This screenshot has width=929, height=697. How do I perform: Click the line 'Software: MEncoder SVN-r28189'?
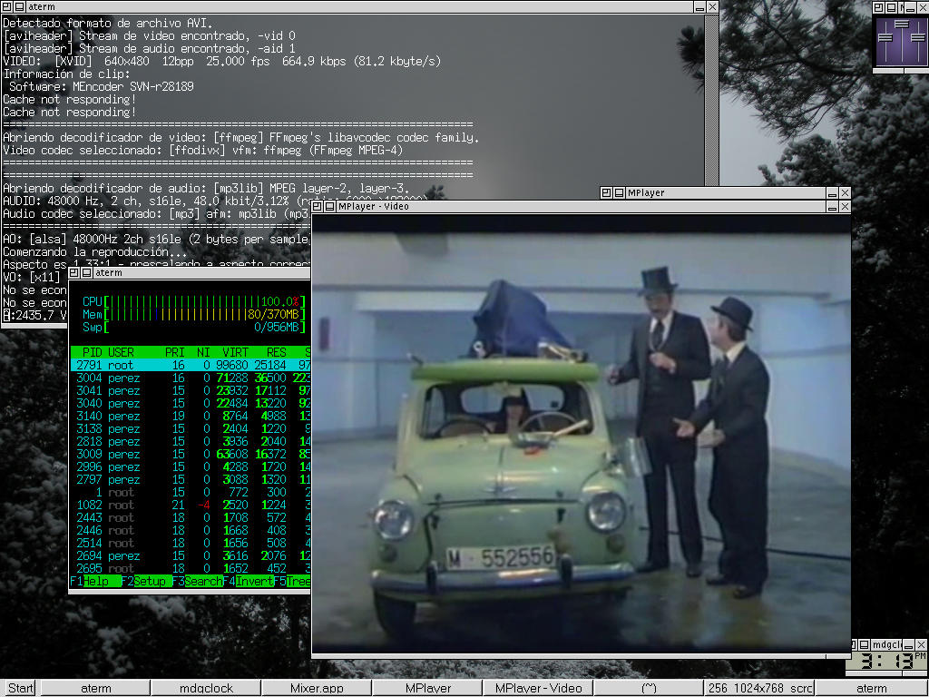[102, 86]
